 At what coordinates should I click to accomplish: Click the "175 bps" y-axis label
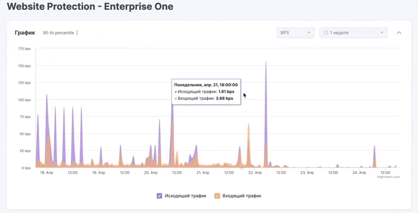[24, 48]
